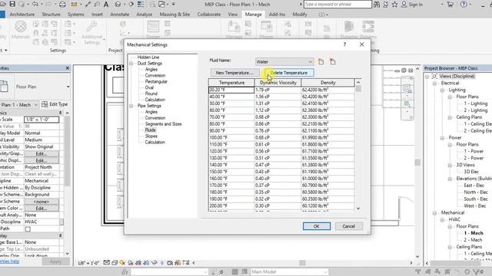
Task: Select Slopes under Pipe Settings
Action: [151, 136]
